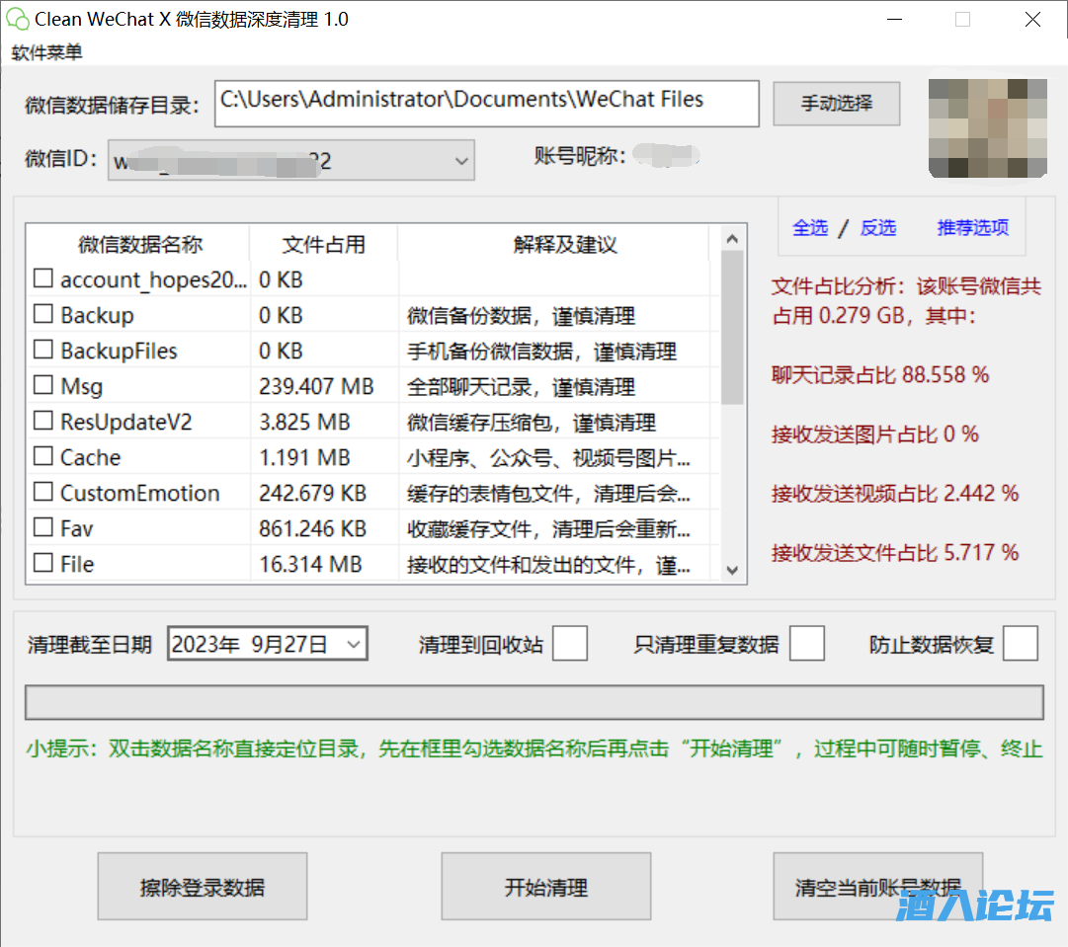
Task: Check the account_hopes20... row checkbox
Action: pos(42,277)
